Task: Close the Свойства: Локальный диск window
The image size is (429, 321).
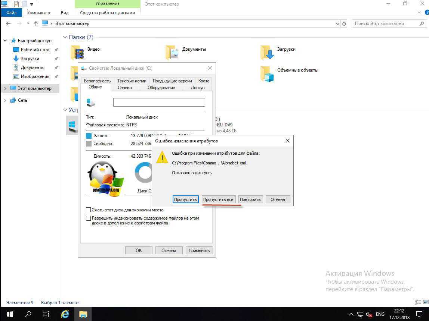Action: [210, 68]
